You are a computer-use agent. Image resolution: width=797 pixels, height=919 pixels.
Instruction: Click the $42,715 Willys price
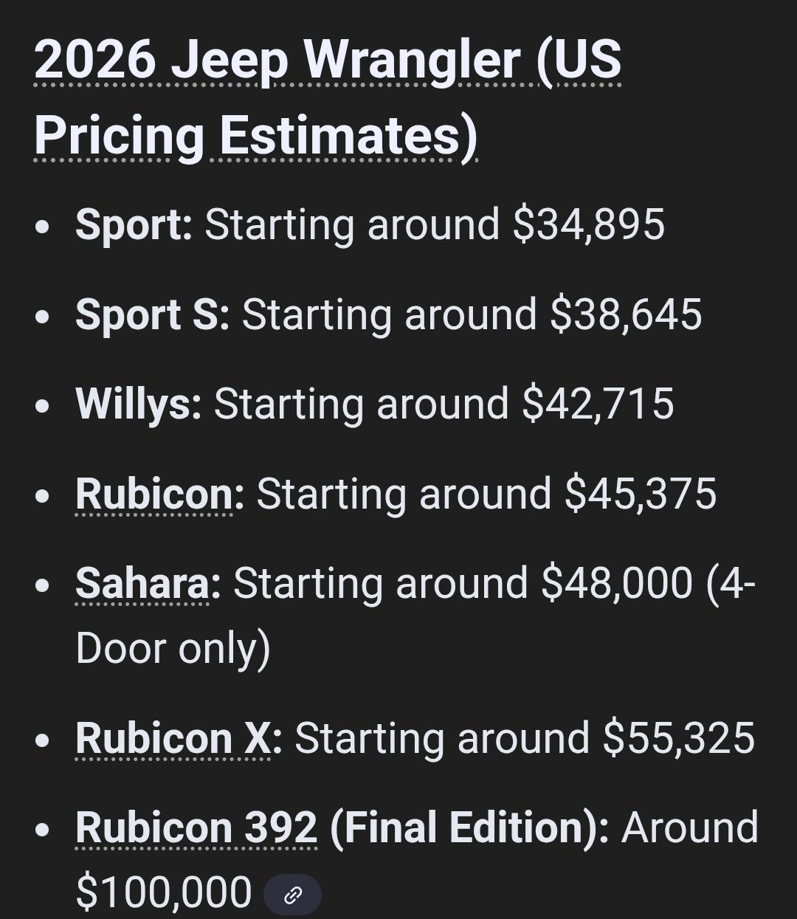tap(598, 405)
